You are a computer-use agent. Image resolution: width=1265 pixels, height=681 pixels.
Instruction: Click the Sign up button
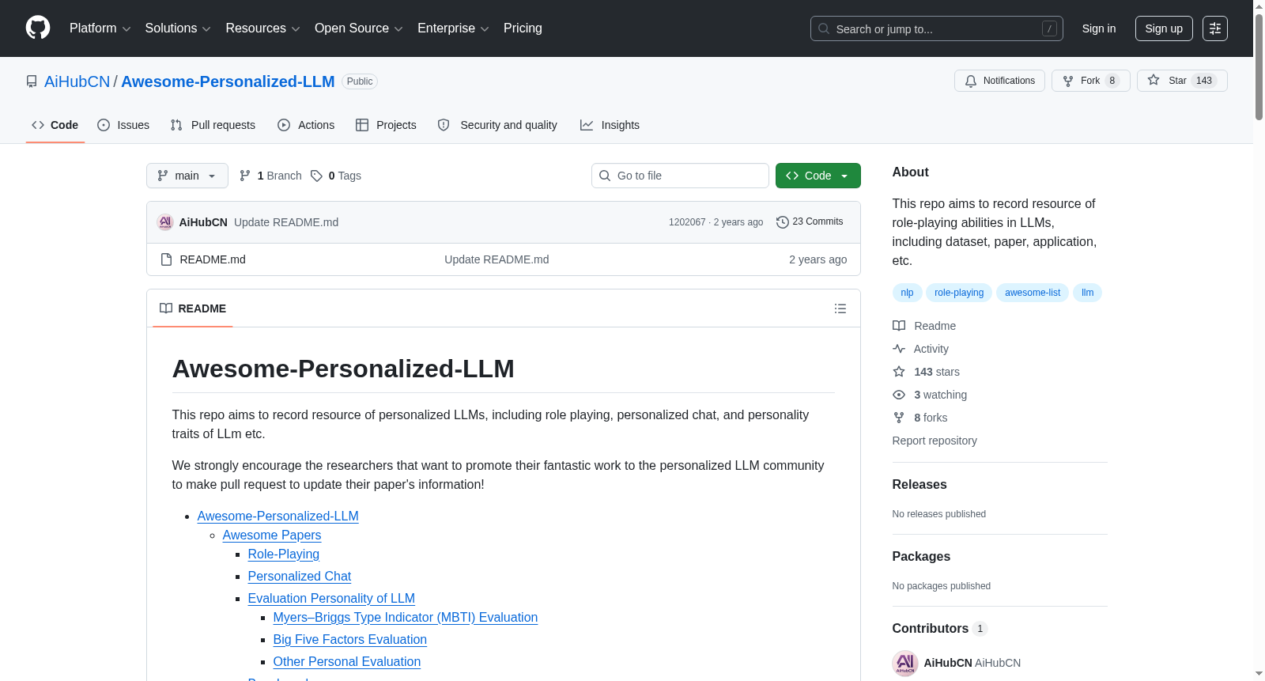(x=1164, y=28)
